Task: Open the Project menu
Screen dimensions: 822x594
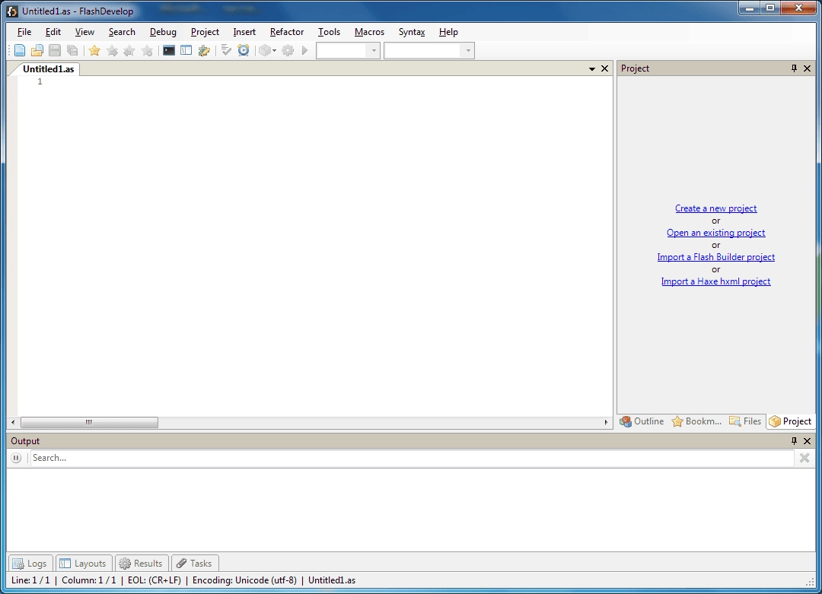Action: [205, 32]
